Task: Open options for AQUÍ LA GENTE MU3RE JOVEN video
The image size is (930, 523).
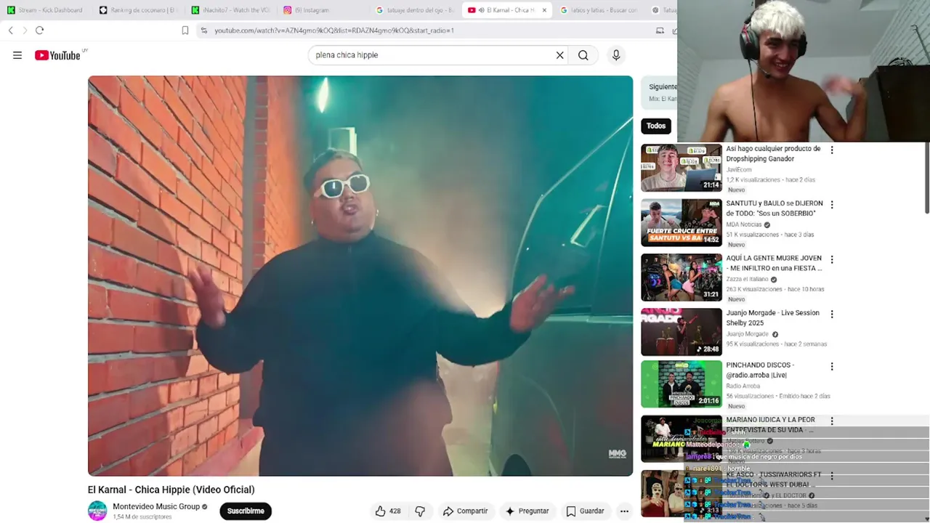Action: [x=832, y=259]
